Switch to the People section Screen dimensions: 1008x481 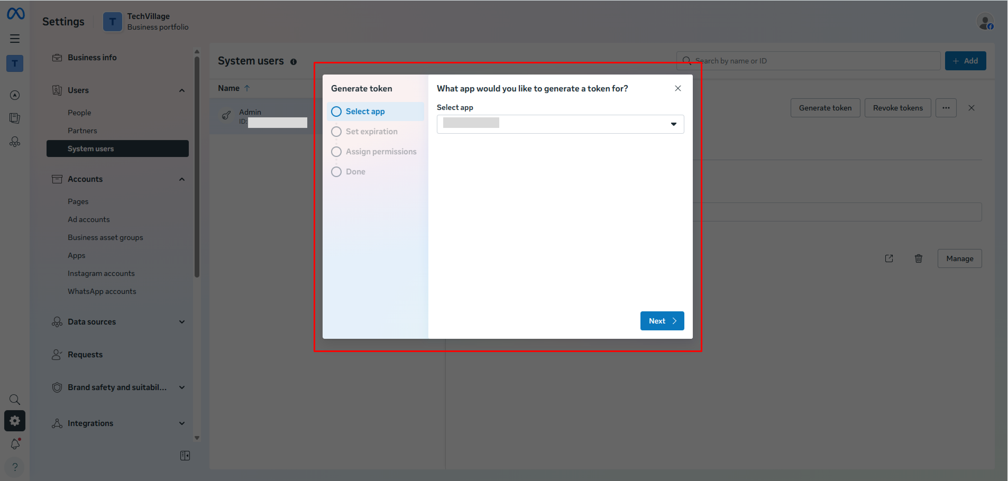(x=79, y=112)
